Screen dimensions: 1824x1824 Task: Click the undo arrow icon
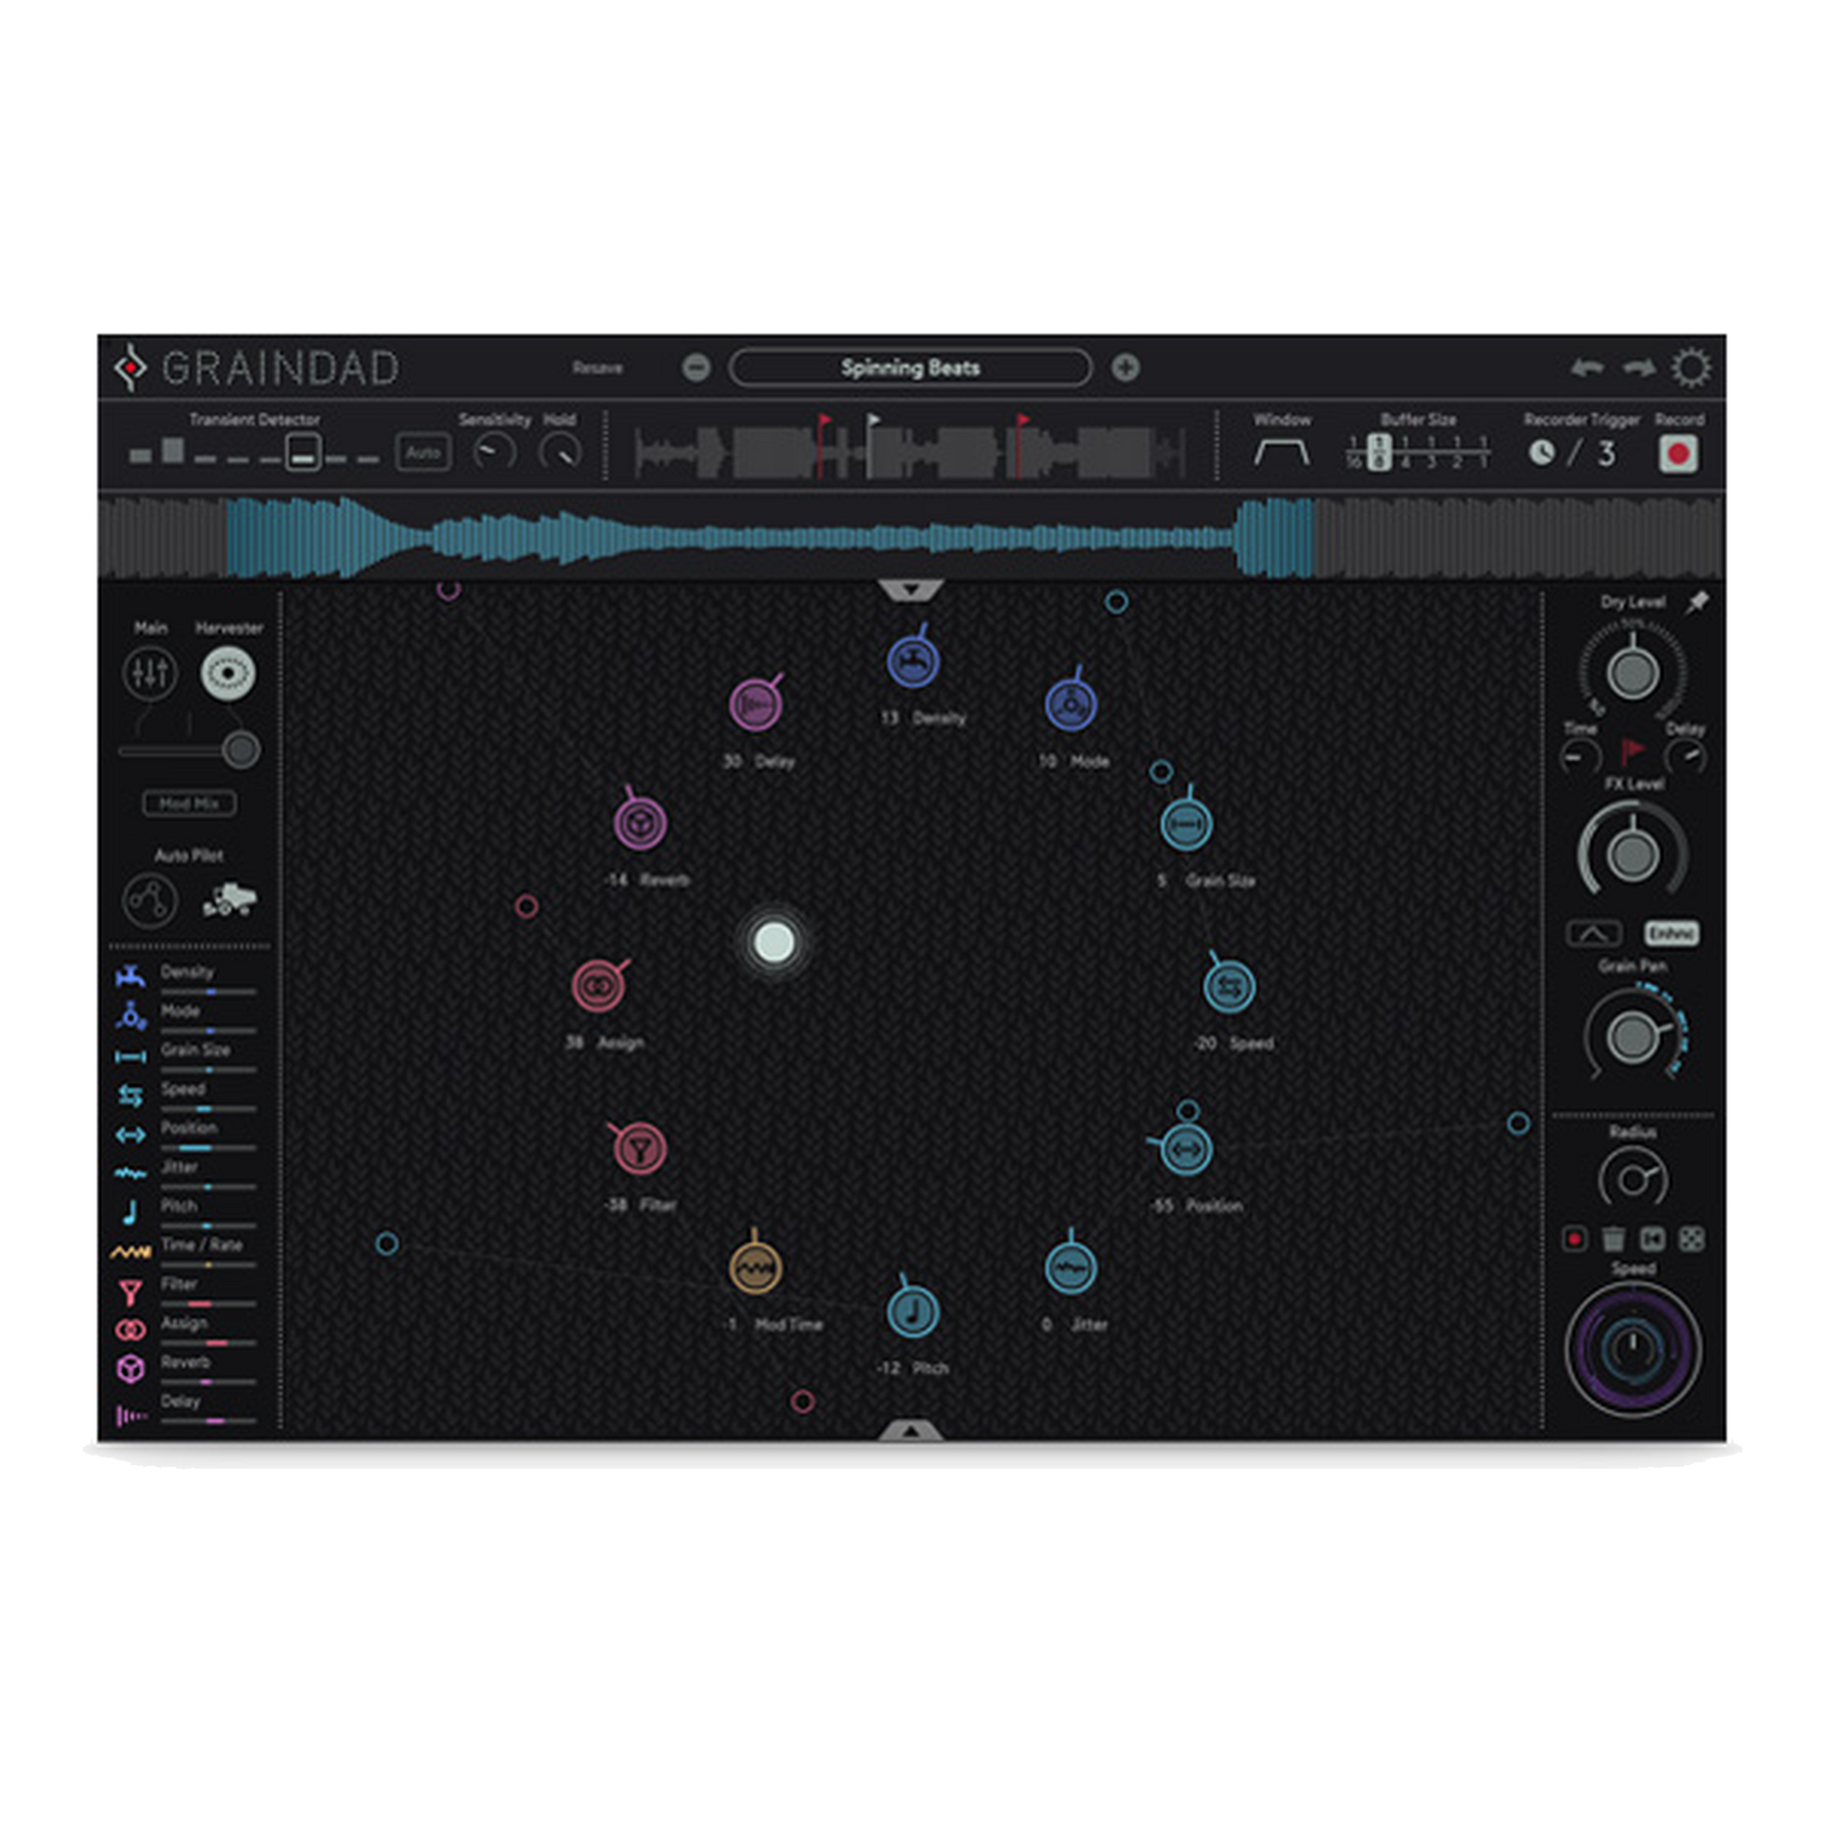(1587, 367)
